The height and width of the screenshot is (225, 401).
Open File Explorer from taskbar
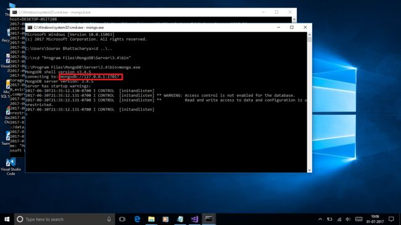(x=151, y=219)
